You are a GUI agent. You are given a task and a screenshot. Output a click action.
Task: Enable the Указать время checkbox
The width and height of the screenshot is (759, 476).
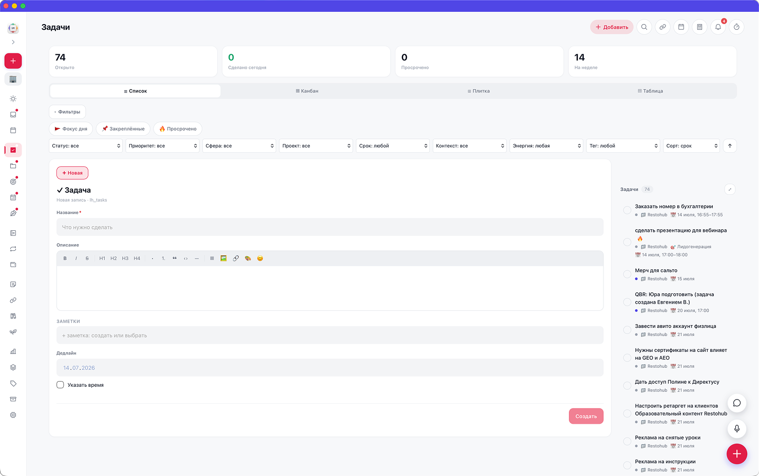tap(60, 385)
